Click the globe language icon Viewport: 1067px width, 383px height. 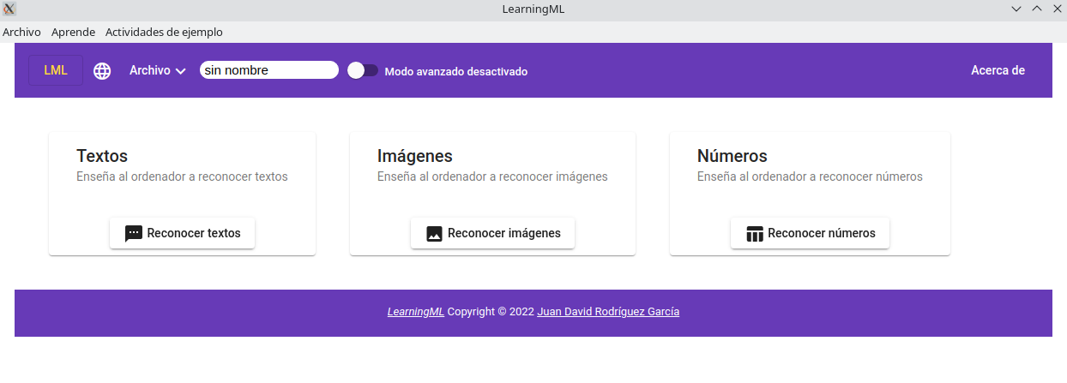(x=102, y=71)
